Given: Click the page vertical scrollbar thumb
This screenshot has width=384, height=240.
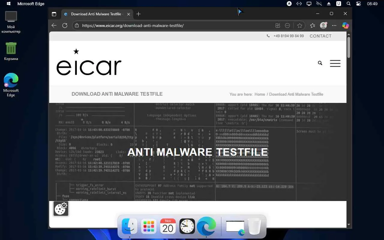Looking at the screenshot, I should click(349, 47).
